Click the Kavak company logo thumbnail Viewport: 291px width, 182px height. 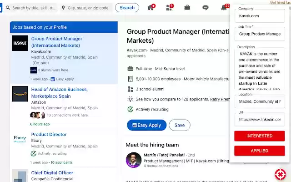tap(20, 43)
